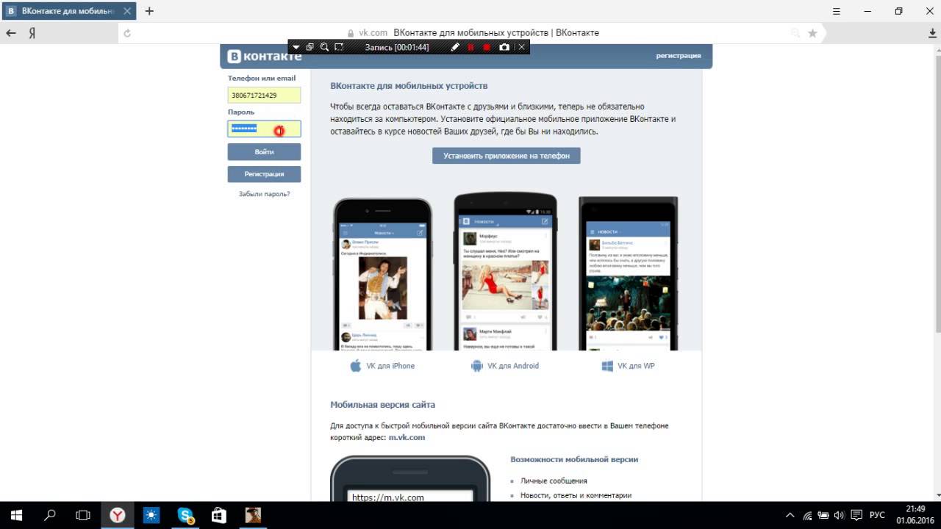Open the Action Center notifications icon
The width and height of the screenshot is (941, 529).
856,516
